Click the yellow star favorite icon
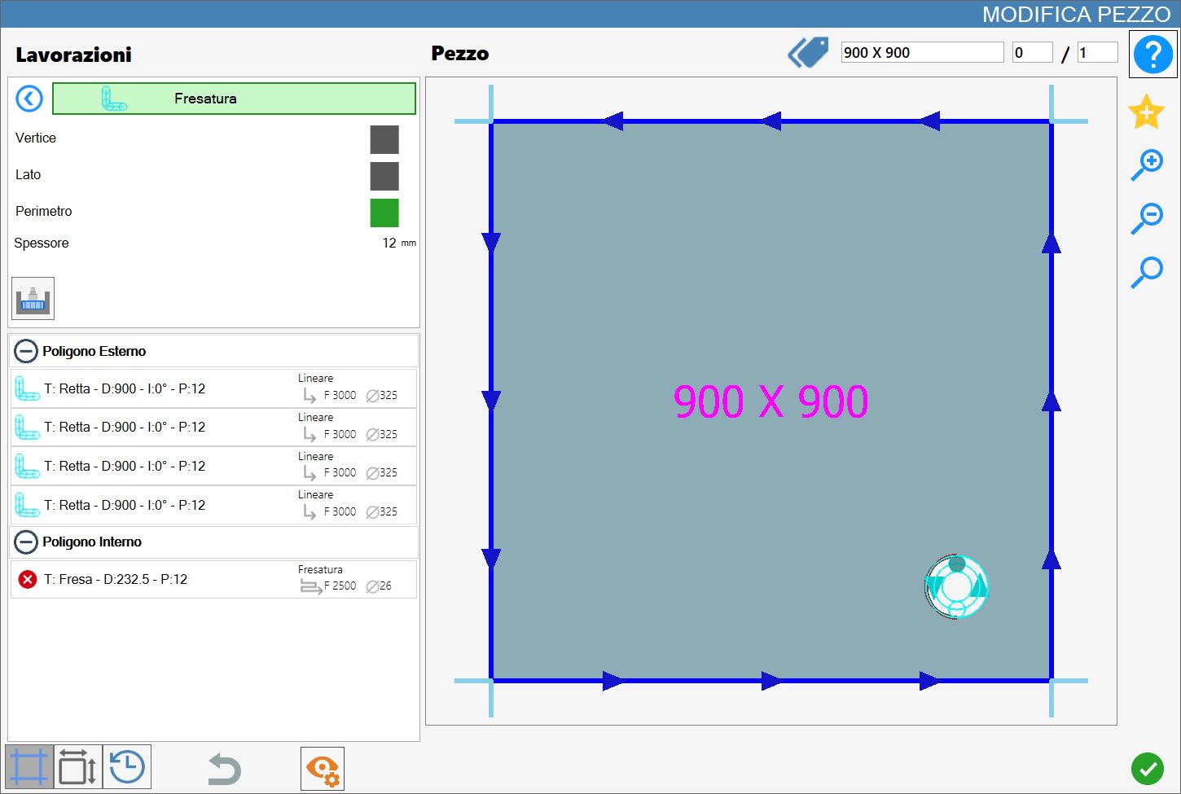 click(1146, 112)
